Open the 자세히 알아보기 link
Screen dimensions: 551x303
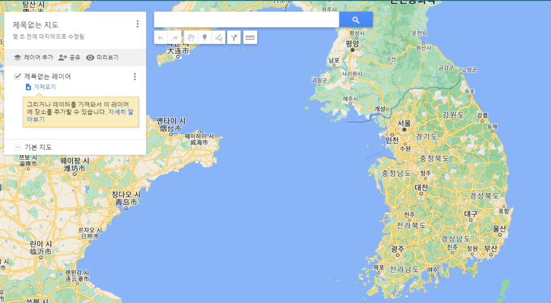tap(121, 112)
